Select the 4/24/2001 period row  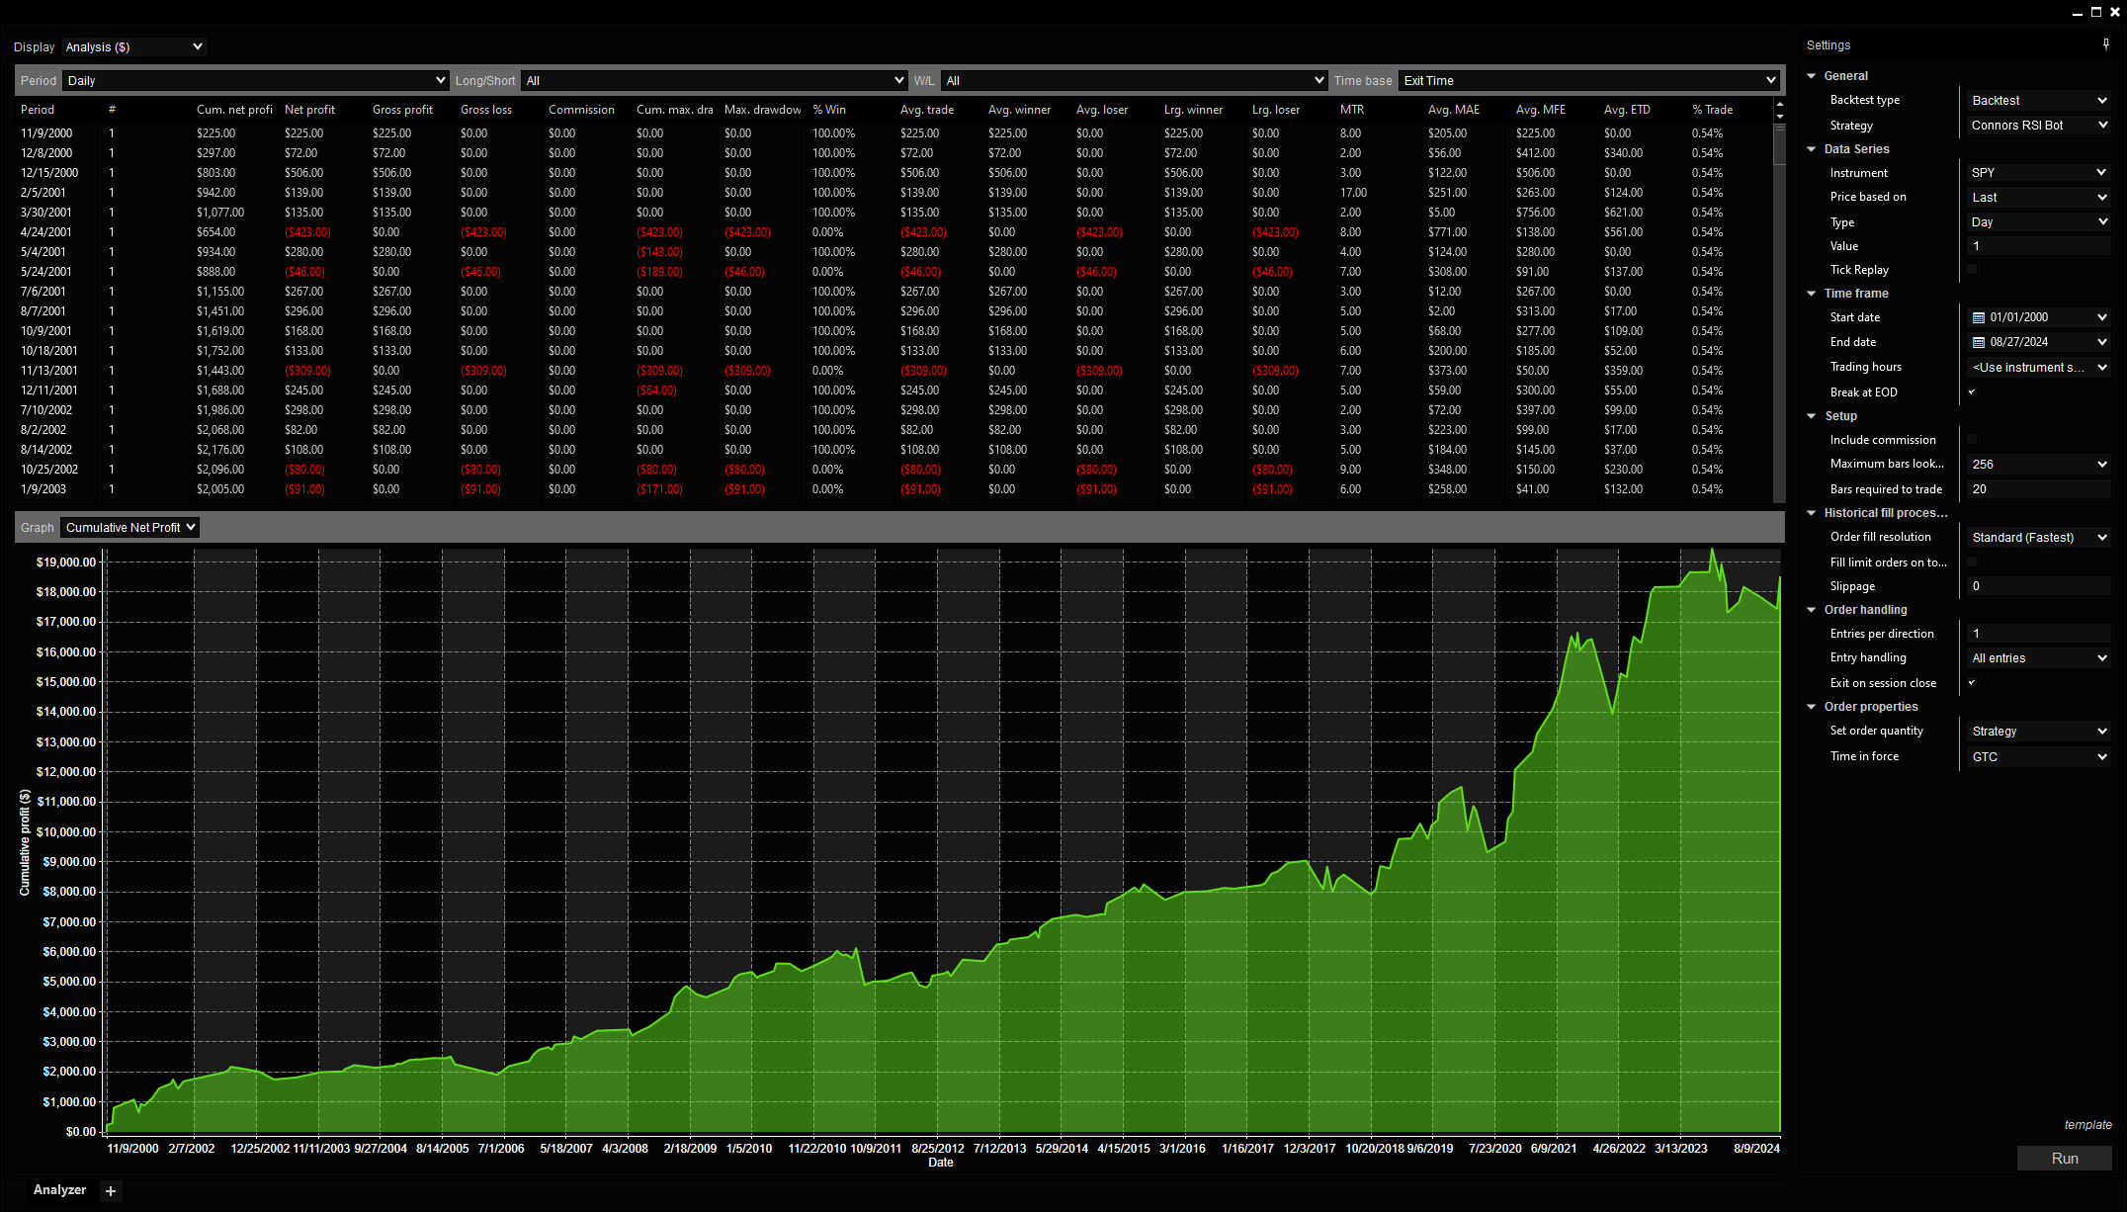(894, 231)
